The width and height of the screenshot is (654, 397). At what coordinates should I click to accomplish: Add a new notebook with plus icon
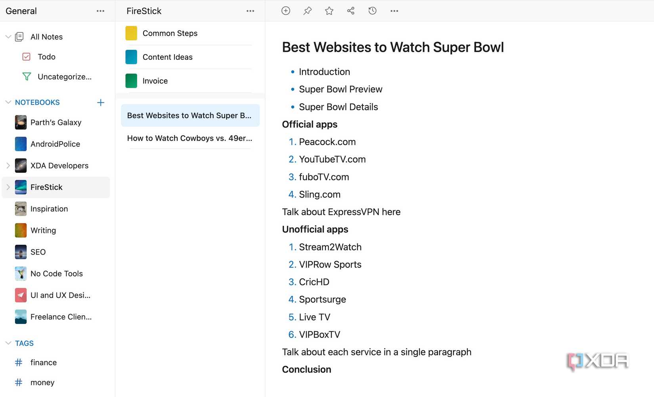point(101,102)
